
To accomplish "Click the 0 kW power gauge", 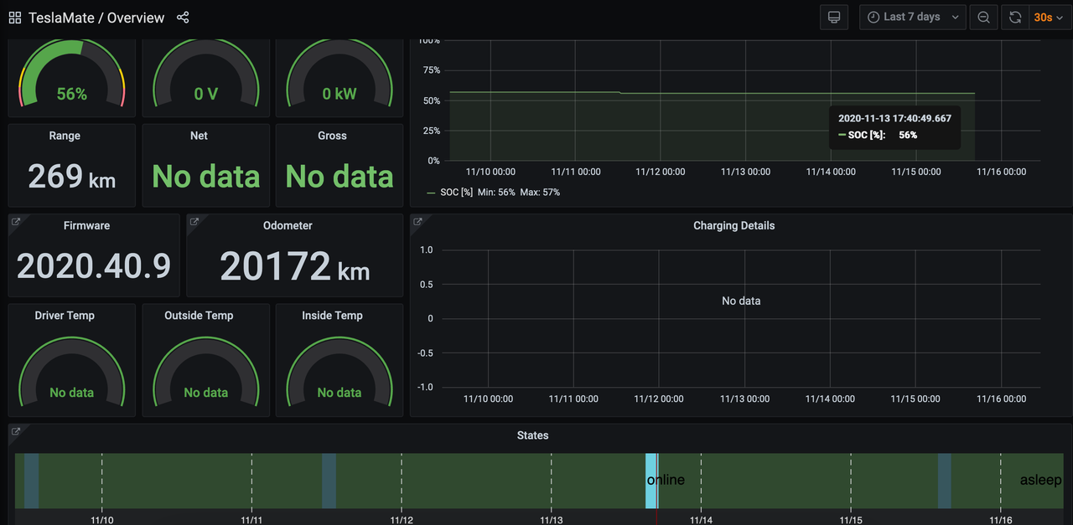I will [x=340, y=75].
